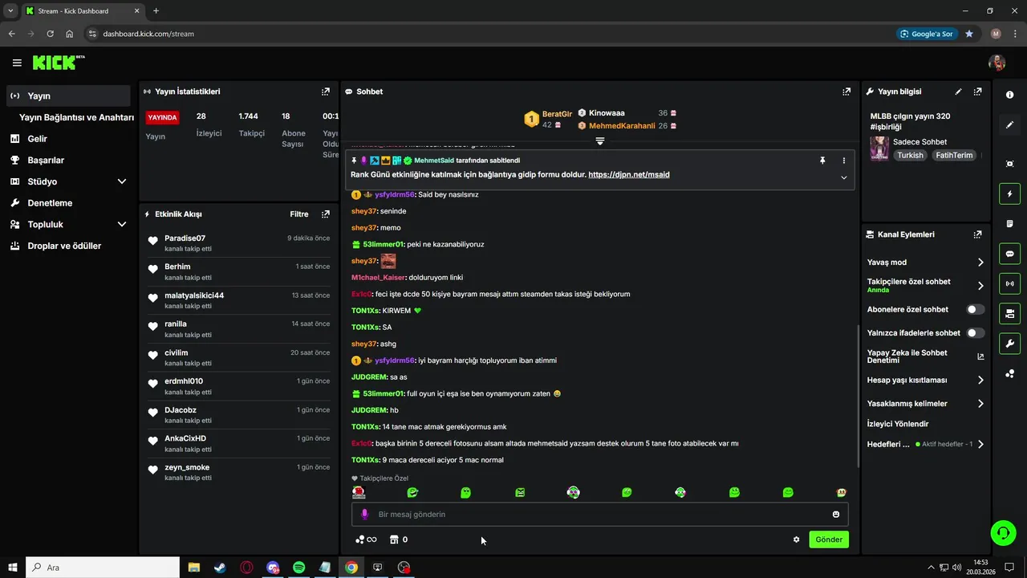1027x578 pixels.
Task: Open the emoji picker in the message box
Action: [x=836, y=514]
